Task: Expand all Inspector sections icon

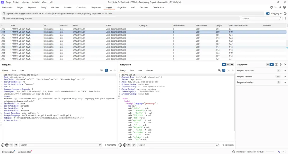Action: [277, 64]
